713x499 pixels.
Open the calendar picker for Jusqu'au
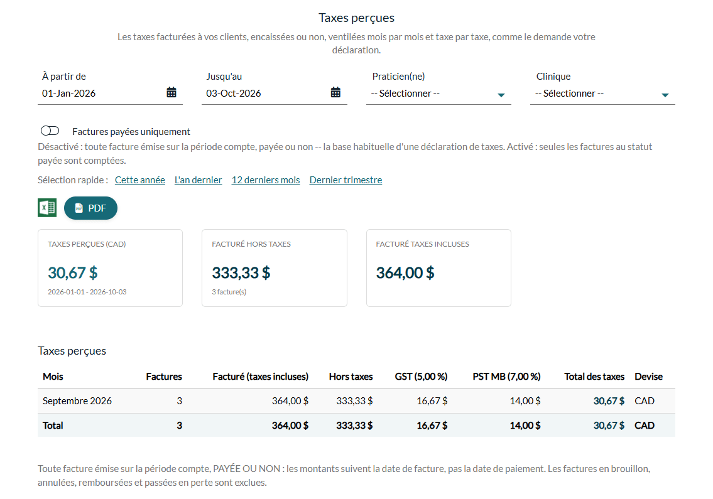click(x=335, y=92)
